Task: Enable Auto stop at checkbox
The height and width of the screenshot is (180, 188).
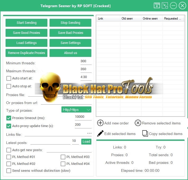Action: point(9,86)
